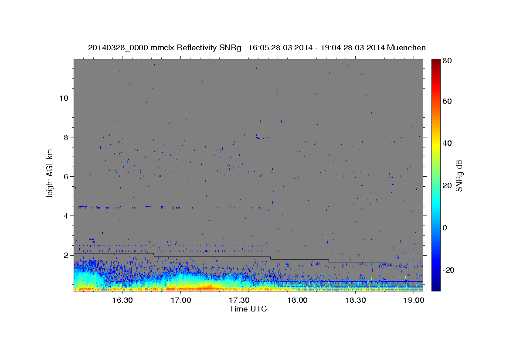523x349 pixels.
Task: Click the colorbar value 20 (positive)
Action: 448,185
